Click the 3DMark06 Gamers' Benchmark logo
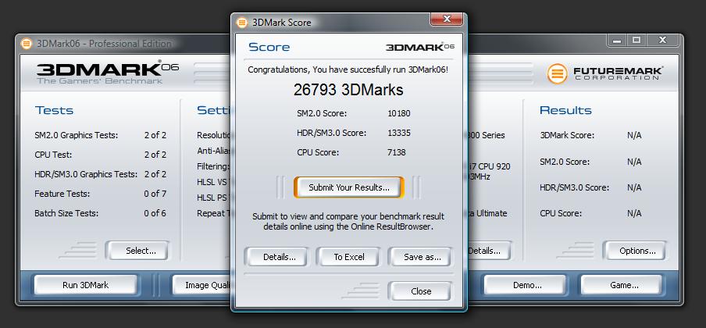706x328 pixels. 107,72
